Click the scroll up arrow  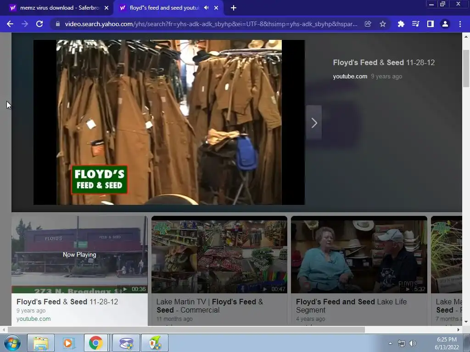click(x=466, y=37)
